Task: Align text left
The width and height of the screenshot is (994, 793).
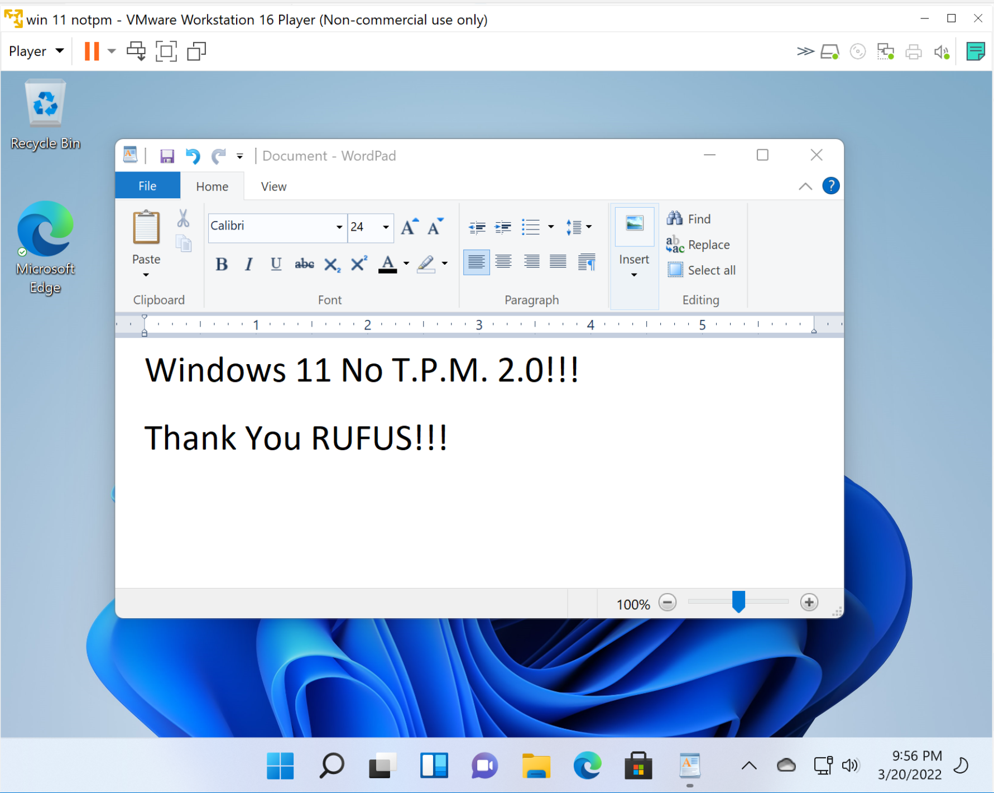Action: (477, 262)
